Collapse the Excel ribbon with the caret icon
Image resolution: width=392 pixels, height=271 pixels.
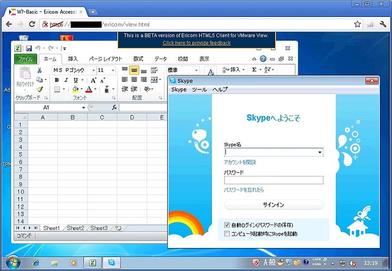click(254, 59)
